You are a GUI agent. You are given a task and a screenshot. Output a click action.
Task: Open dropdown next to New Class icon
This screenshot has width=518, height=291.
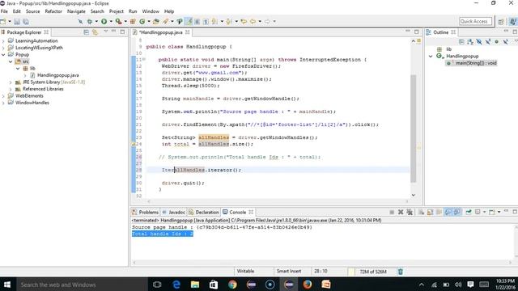click(149, 22)
